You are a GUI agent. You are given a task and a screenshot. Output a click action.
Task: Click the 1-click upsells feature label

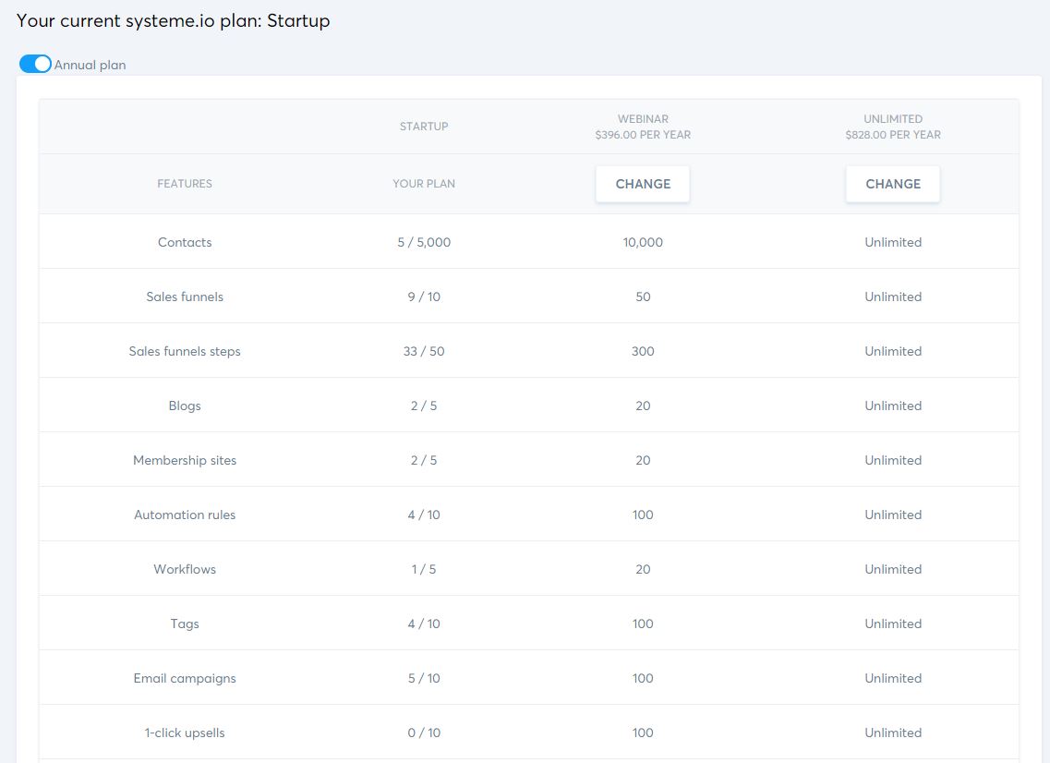pyautogui.click(x=185, y=733)
